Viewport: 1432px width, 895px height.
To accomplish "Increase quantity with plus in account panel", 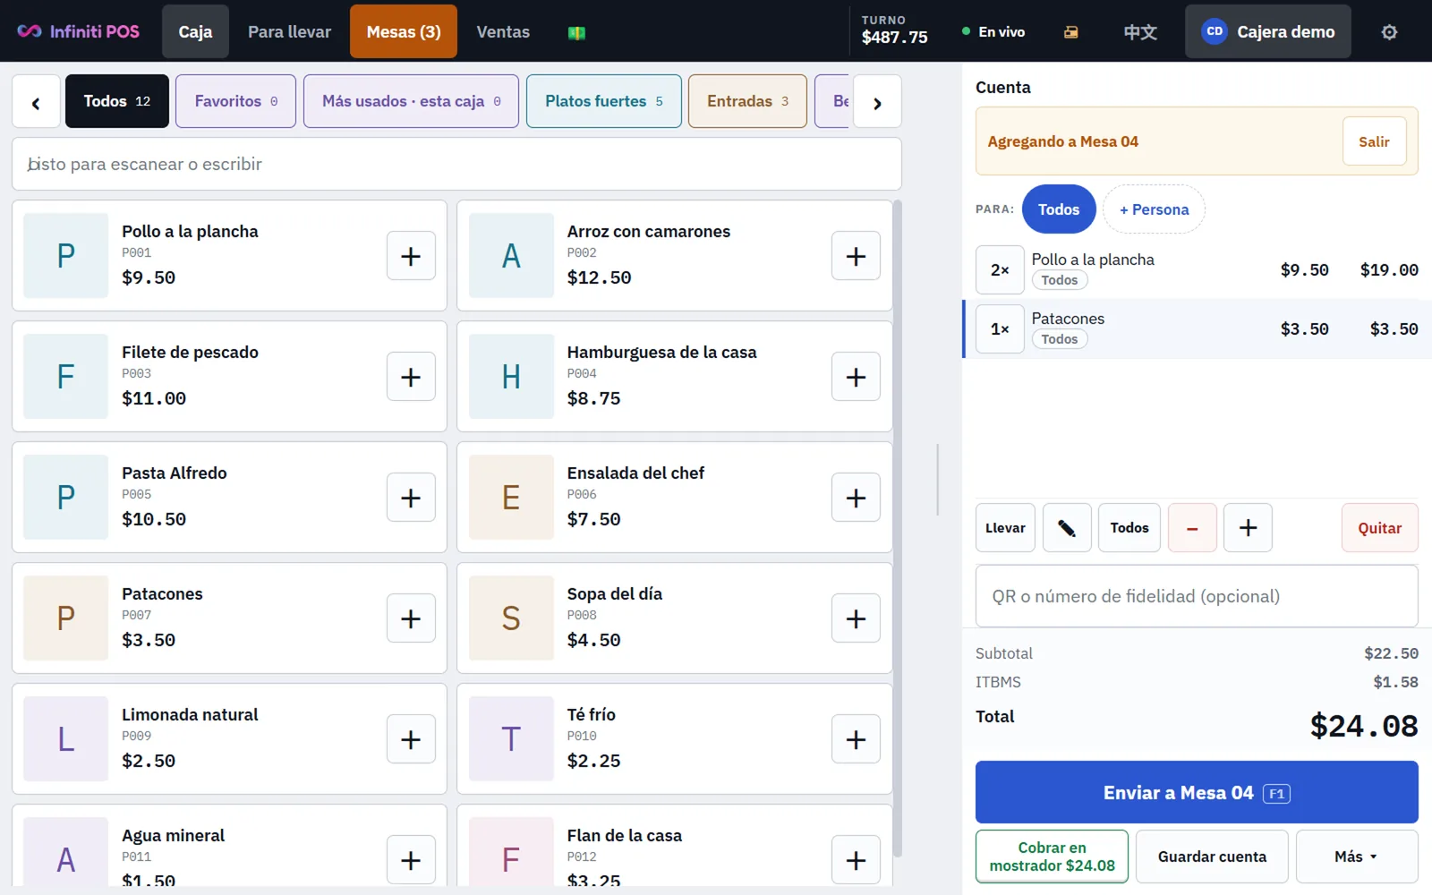I will pyautogui.click(x=1248, y=528).
